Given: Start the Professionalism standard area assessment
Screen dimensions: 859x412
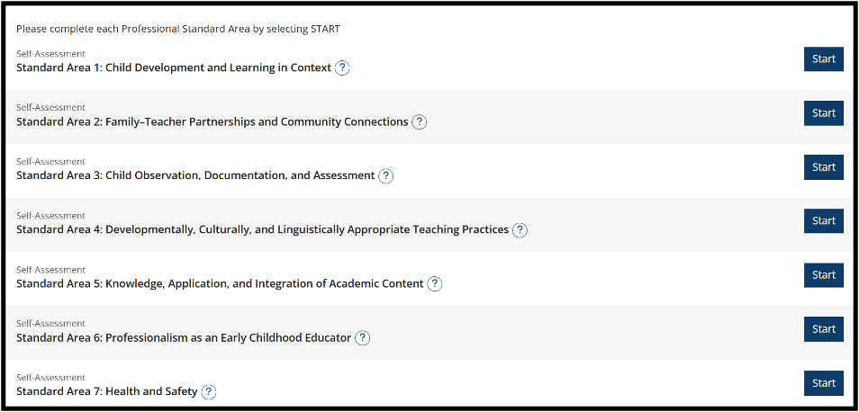Looking at the screenshot, I should (x=823, y=329).
